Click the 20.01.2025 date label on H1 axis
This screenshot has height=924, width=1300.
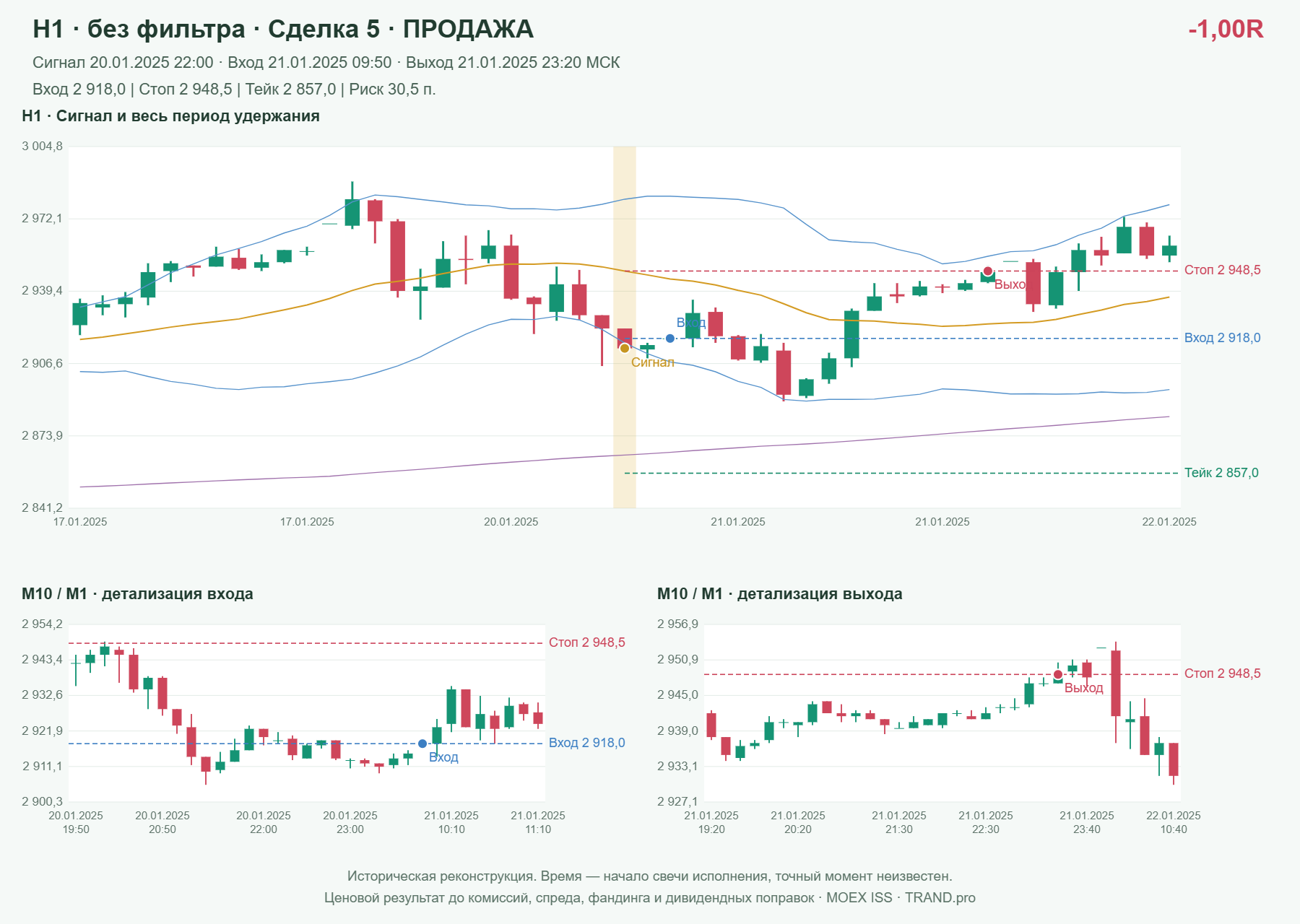pyautogui.click(x=511, y=522)
